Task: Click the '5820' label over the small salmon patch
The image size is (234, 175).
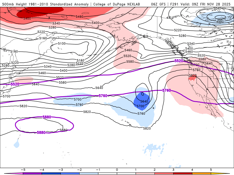Action: (193, 75)
